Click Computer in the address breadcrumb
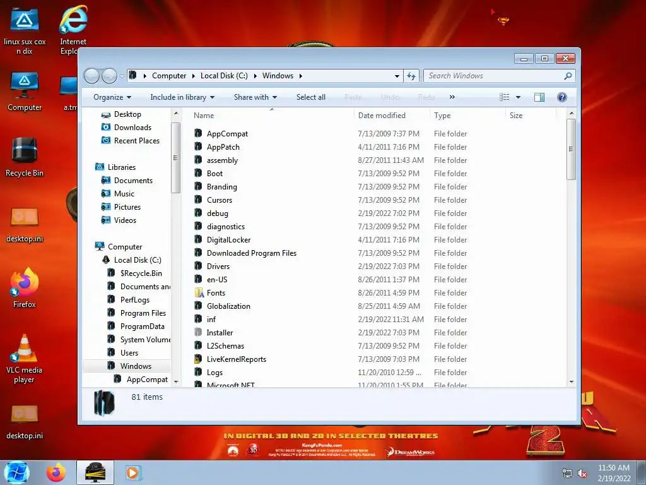646x485 pixels. [169, 76]
